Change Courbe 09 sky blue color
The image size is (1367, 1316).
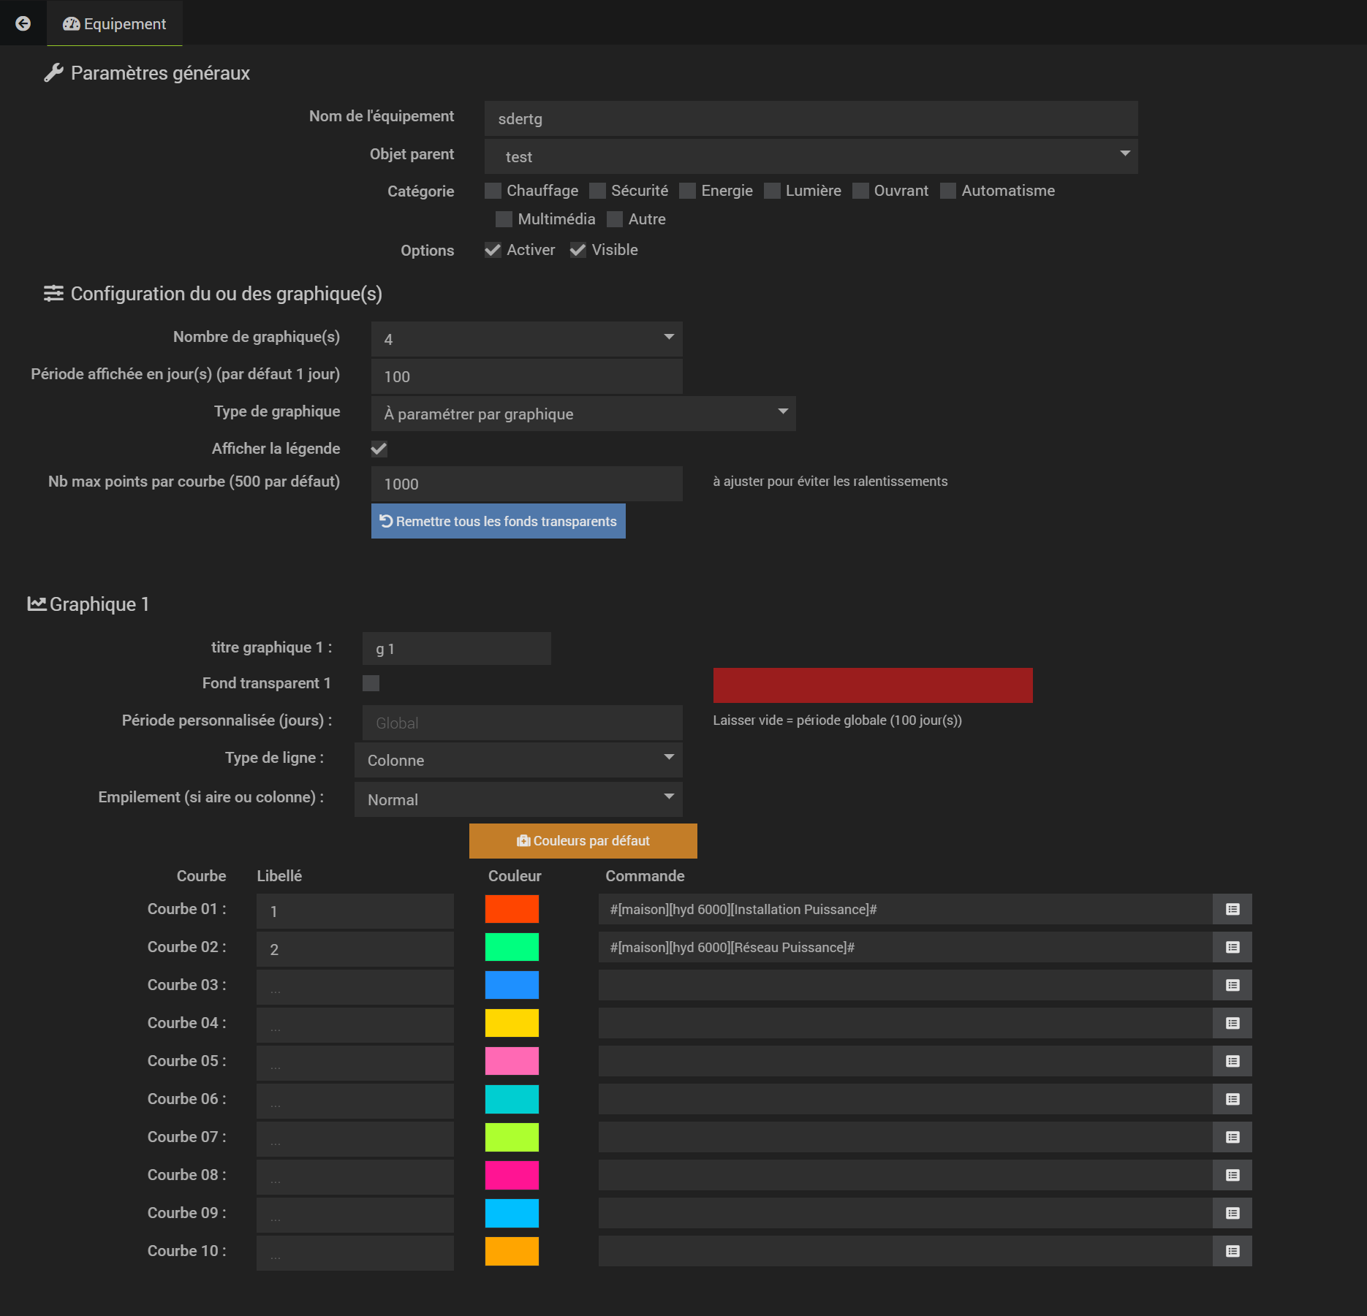[512, 1213]
